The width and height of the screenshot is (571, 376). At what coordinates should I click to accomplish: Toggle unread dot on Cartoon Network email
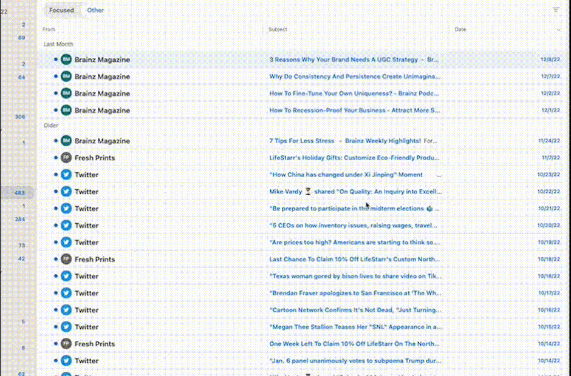click(56, 310)
